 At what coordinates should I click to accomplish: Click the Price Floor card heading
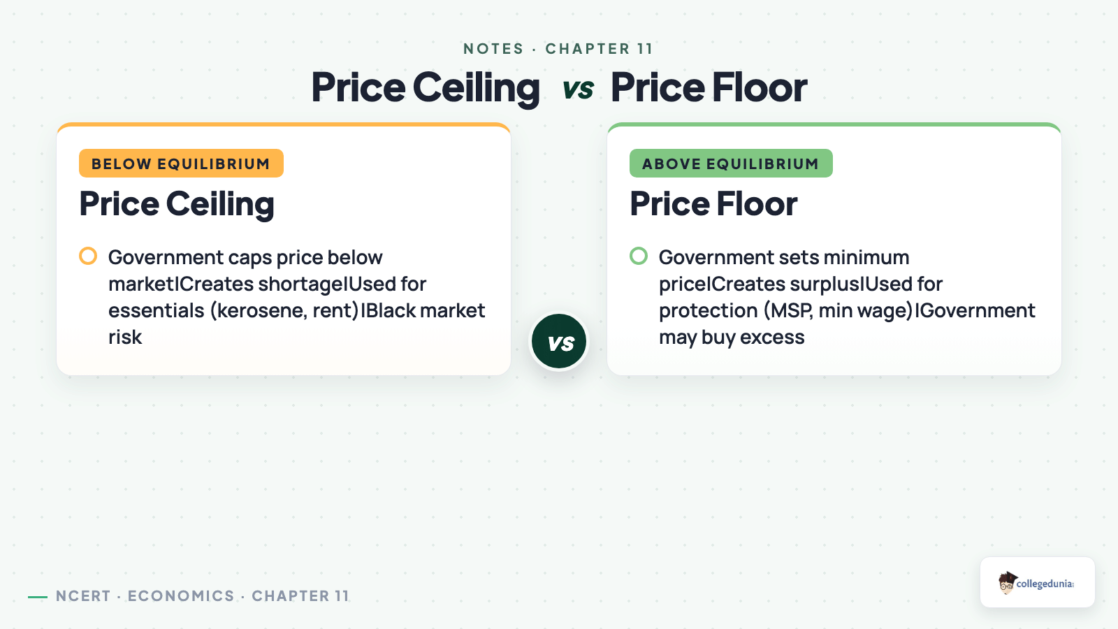click(x=713, y=204)
